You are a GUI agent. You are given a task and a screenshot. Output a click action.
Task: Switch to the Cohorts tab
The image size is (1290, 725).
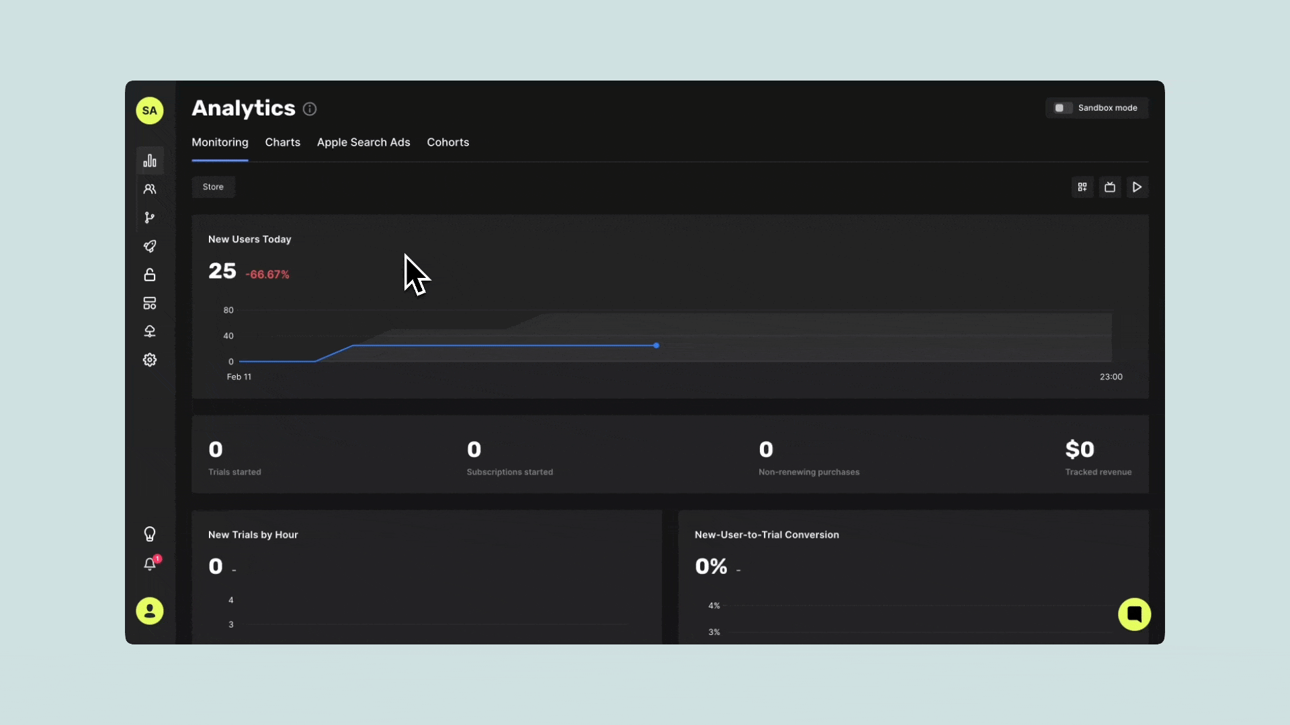click(447, 142)
